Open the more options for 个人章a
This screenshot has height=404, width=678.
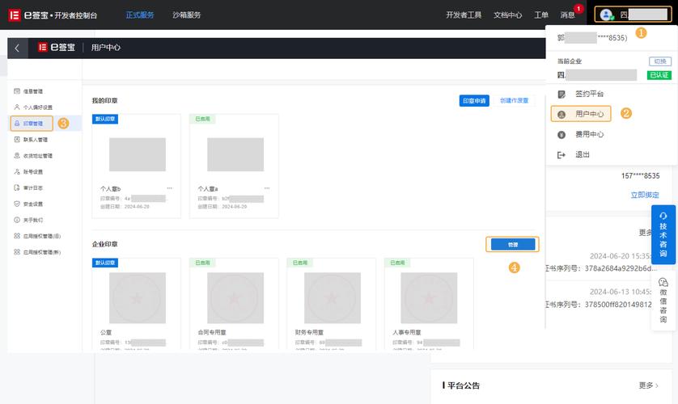tap(266, 187)
